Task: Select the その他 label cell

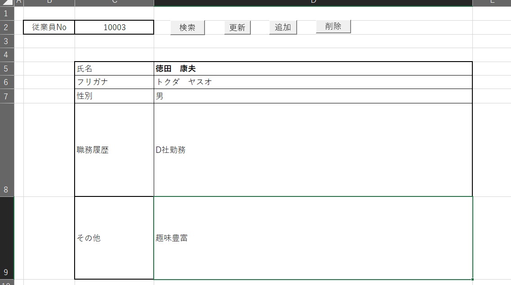Action: pyautogui.click(x=114, y=238)
